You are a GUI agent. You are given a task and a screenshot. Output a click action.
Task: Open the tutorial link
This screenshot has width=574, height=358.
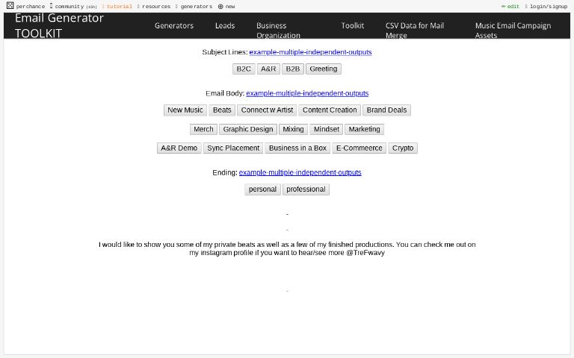(119, 6)
